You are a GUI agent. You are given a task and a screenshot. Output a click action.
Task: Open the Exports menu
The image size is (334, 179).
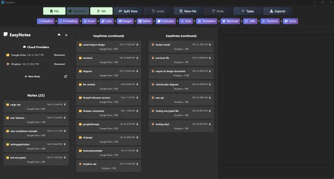[278, 11]
